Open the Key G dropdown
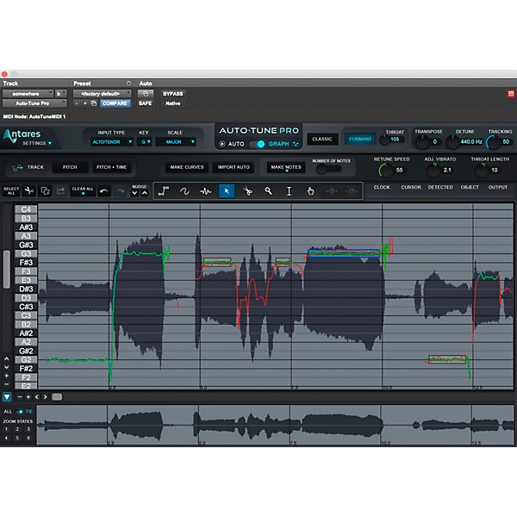 click(145, 142)
